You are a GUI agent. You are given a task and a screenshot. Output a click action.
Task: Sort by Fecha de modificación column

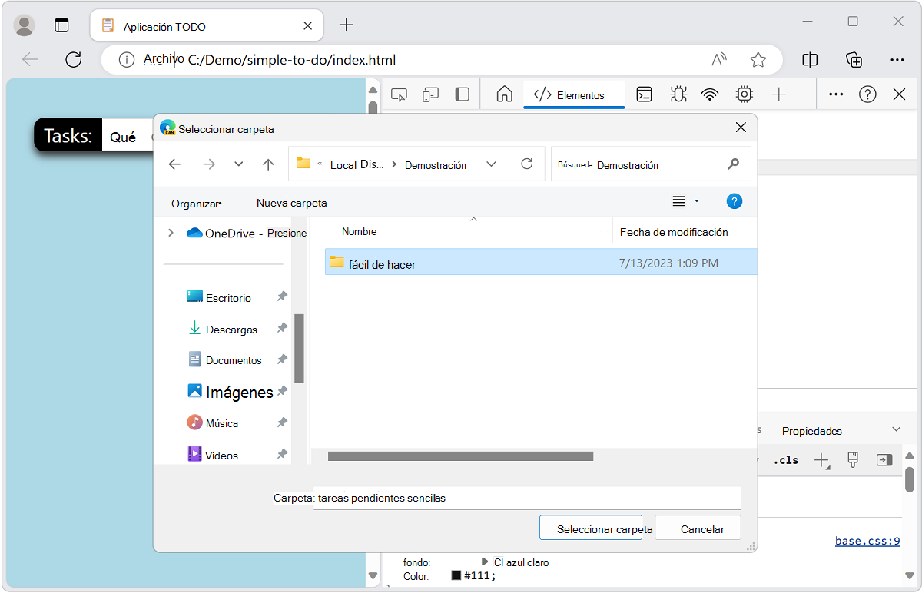coord(674,232)
